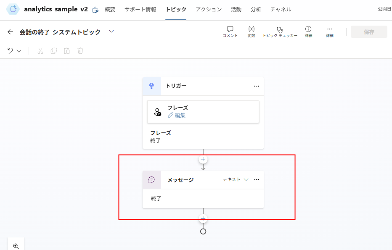Switch to the 概要 tab

(x=110, y=10)
